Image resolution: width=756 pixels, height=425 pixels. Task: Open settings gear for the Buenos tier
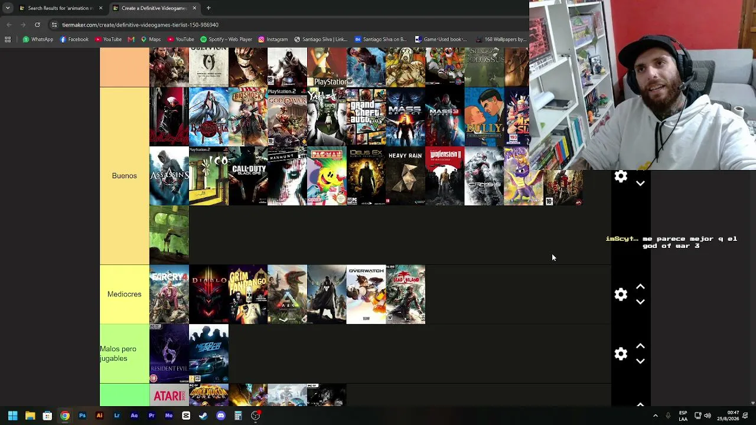click(621, 176)
